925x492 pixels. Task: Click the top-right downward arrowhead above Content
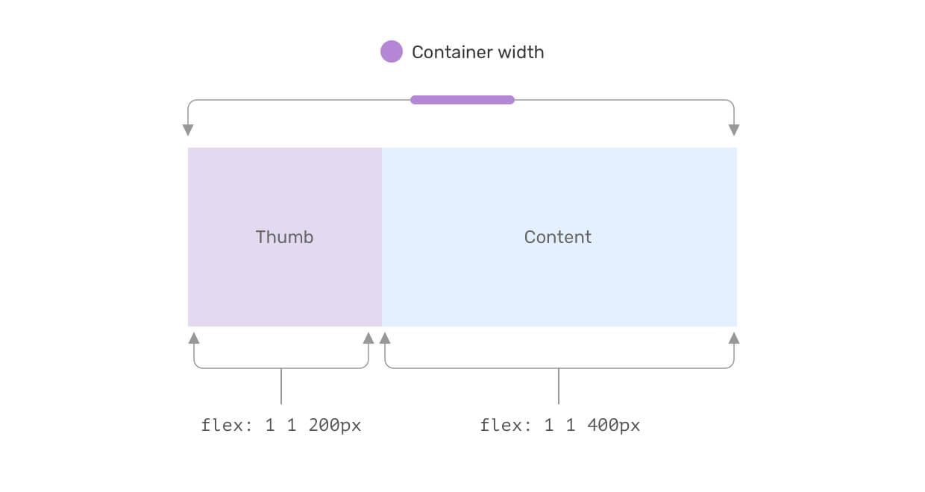pos(734,130)
